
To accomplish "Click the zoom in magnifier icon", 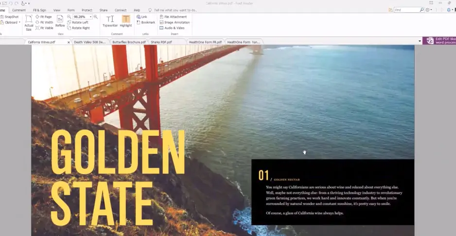I will pos(96,17).
